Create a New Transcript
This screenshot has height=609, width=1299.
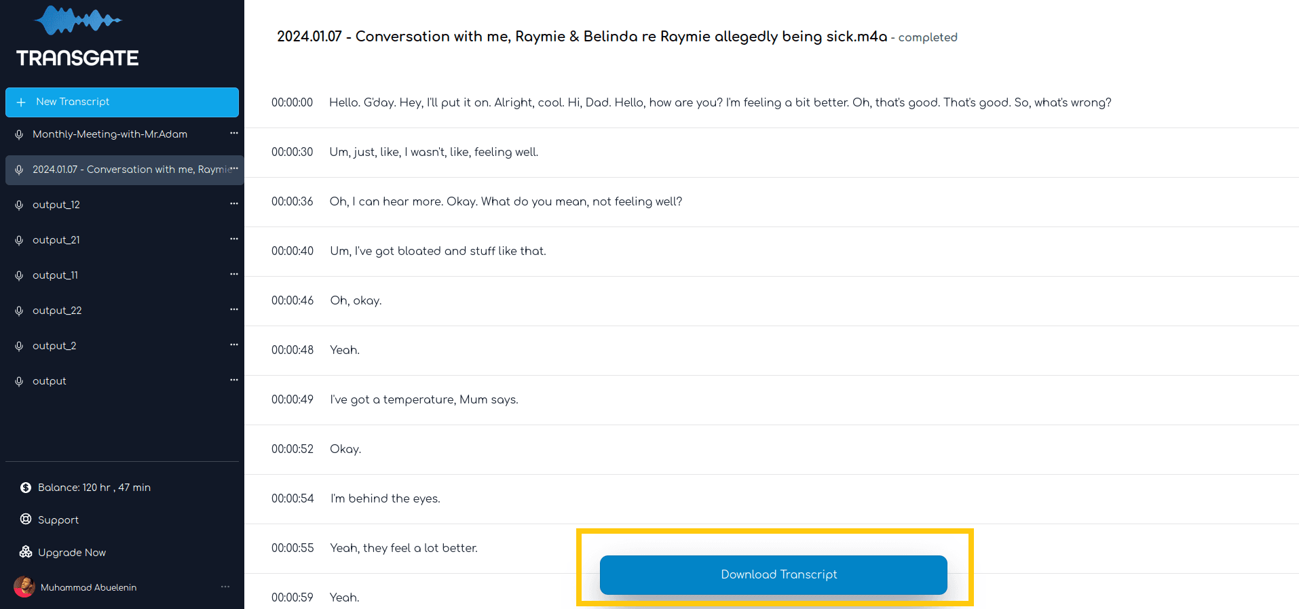[x=122, y=102]
